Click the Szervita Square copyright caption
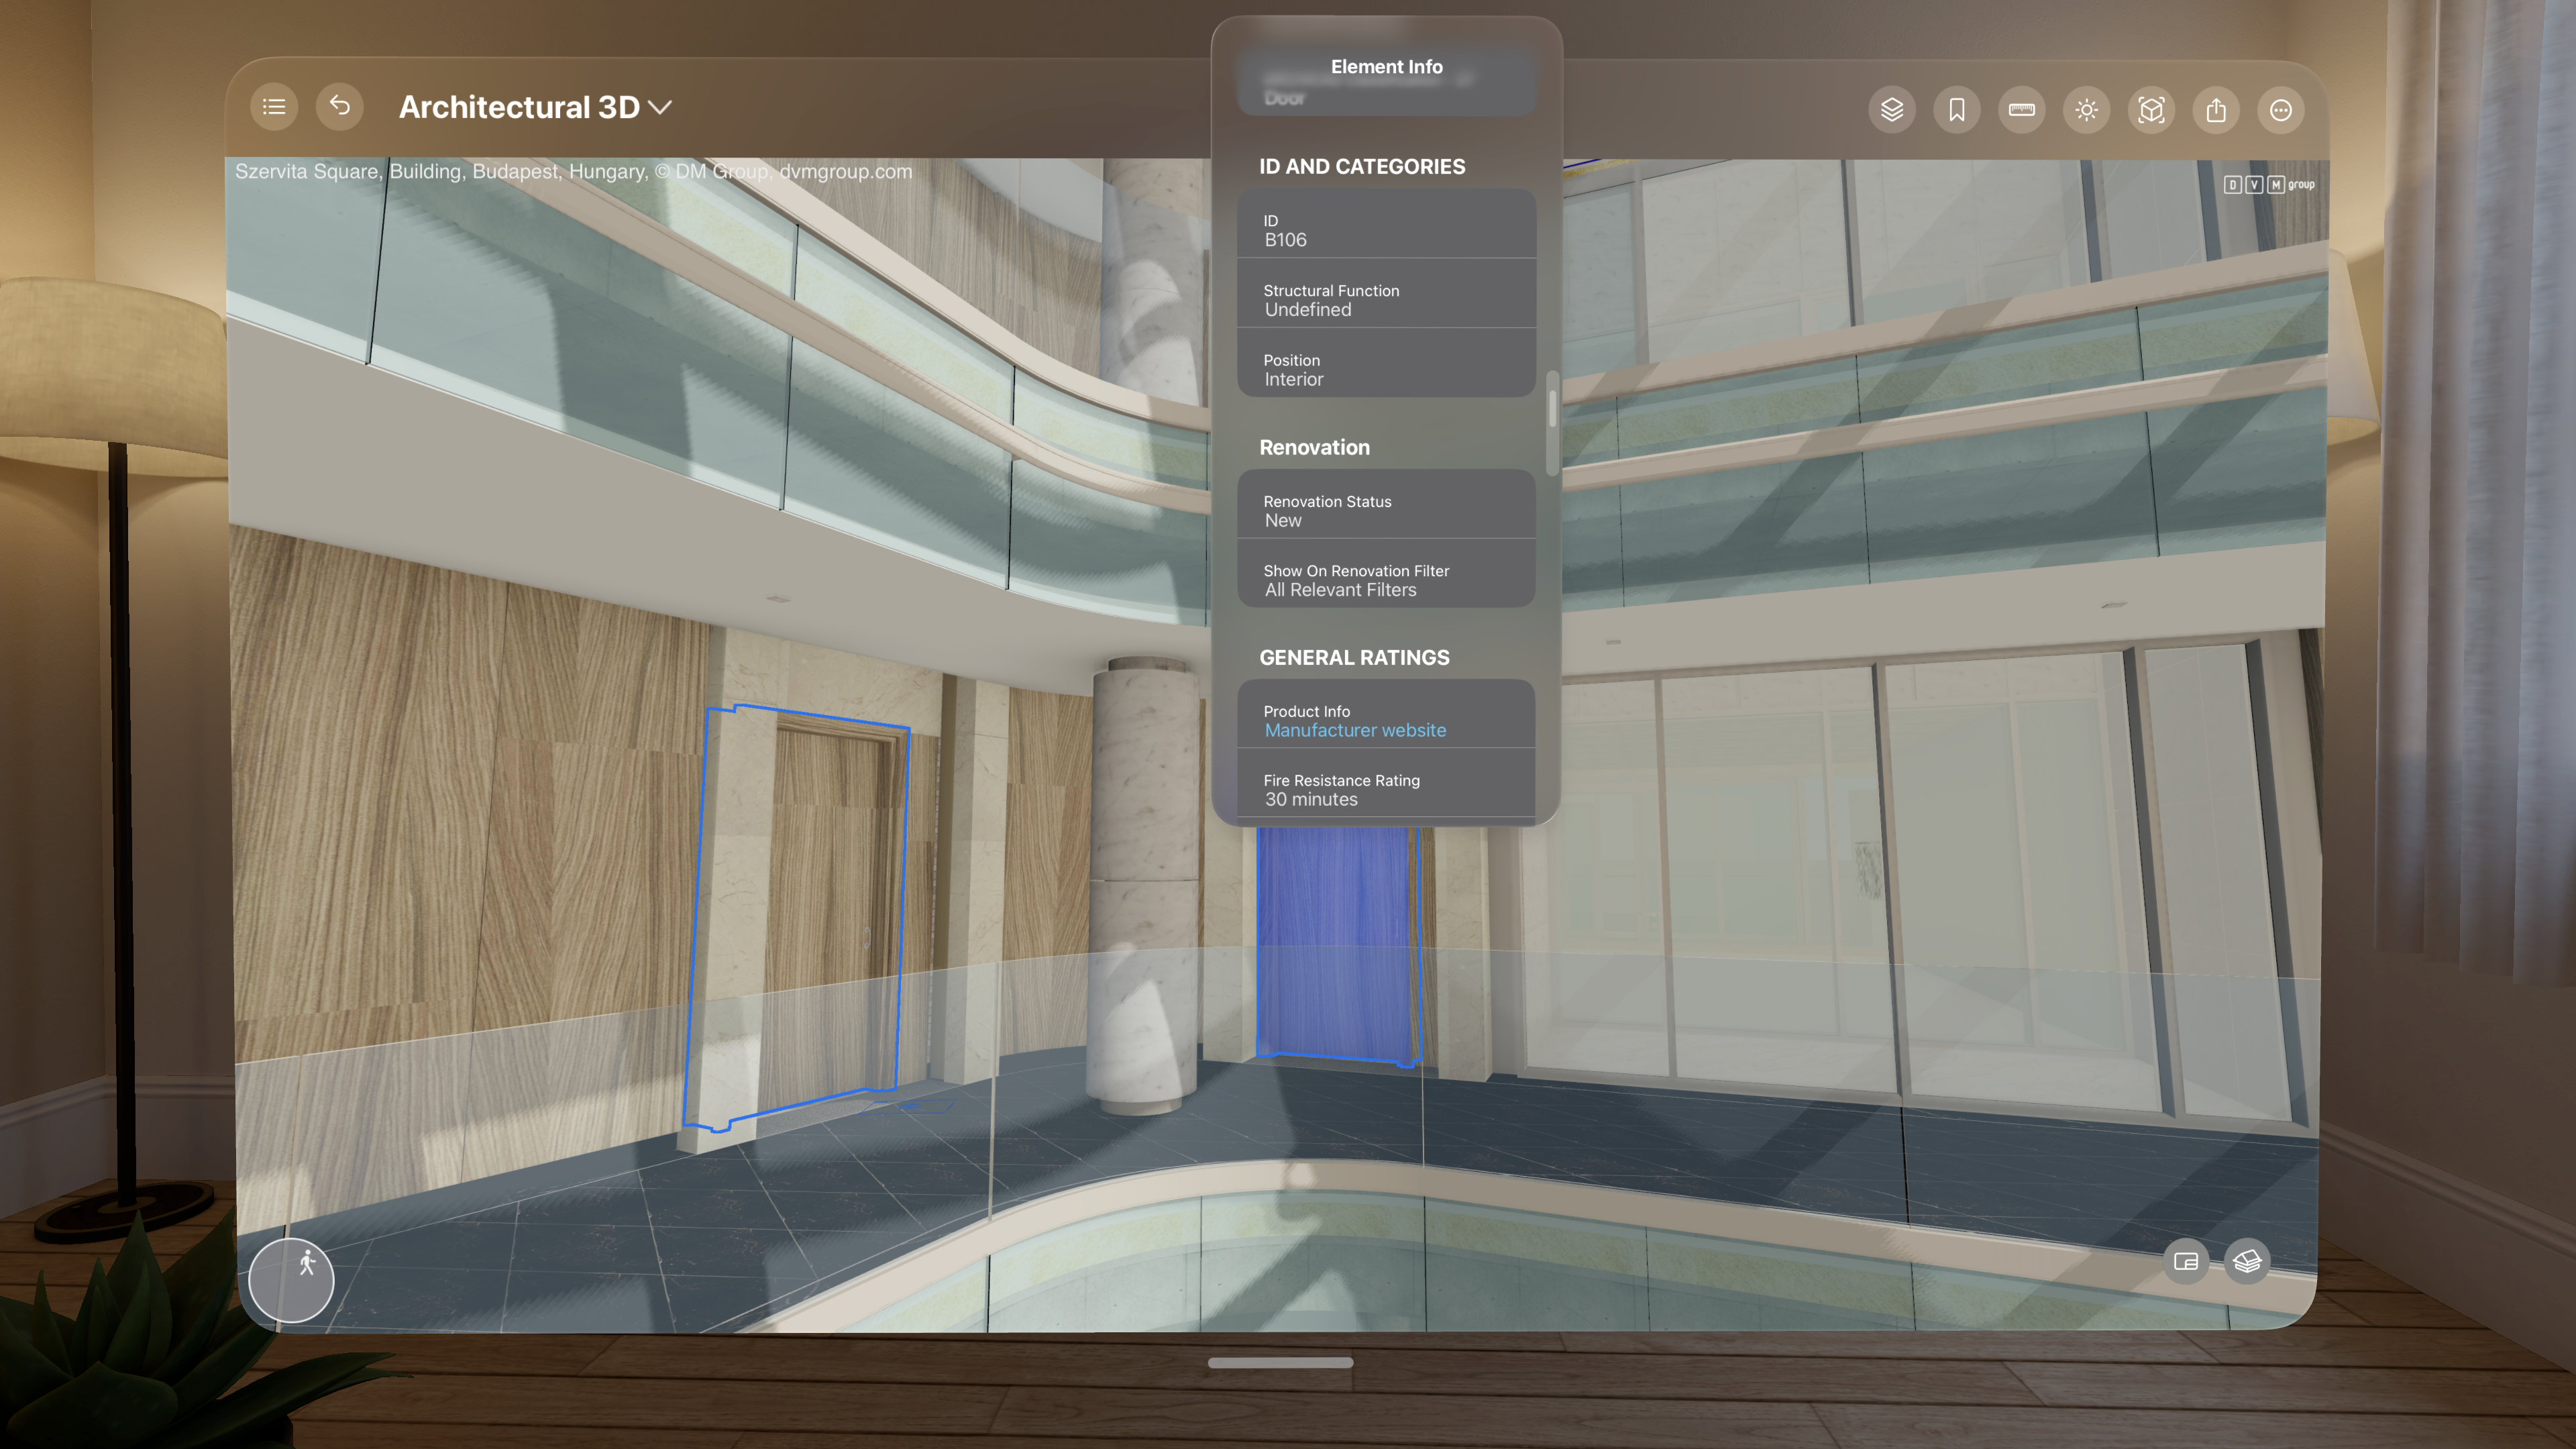 coord(573,171)
